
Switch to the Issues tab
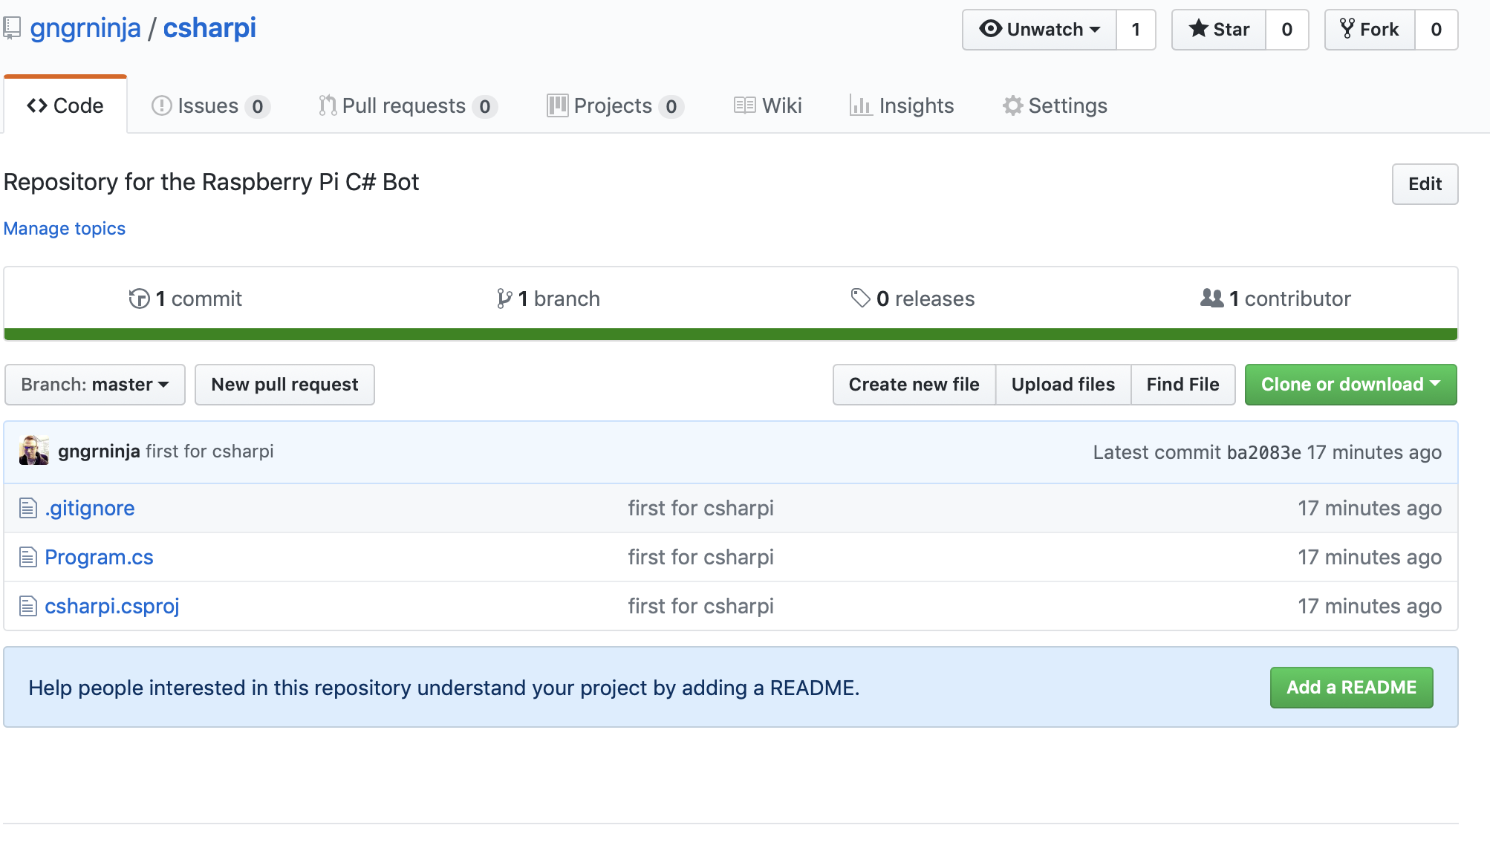(209, 106)
